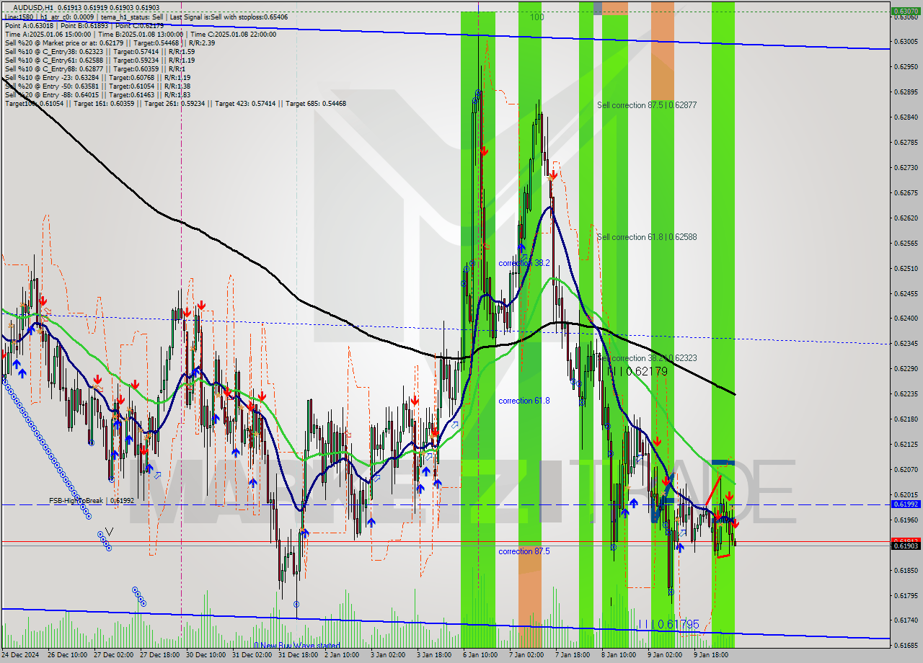Click the blue 'correction 61.8' label
923x663 pixels.
pos(524,401)
